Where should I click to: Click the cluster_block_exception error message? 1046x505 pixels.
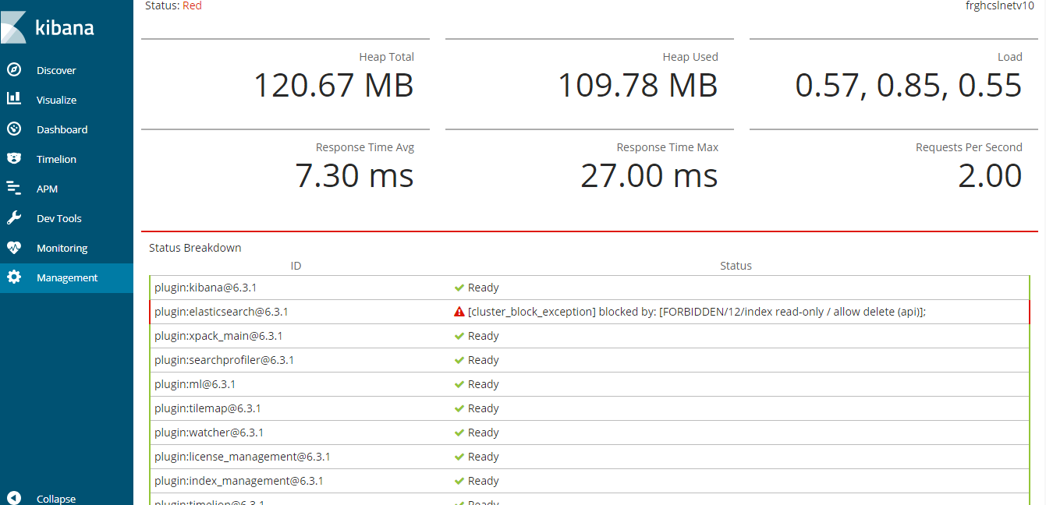[x=697, y=312]
